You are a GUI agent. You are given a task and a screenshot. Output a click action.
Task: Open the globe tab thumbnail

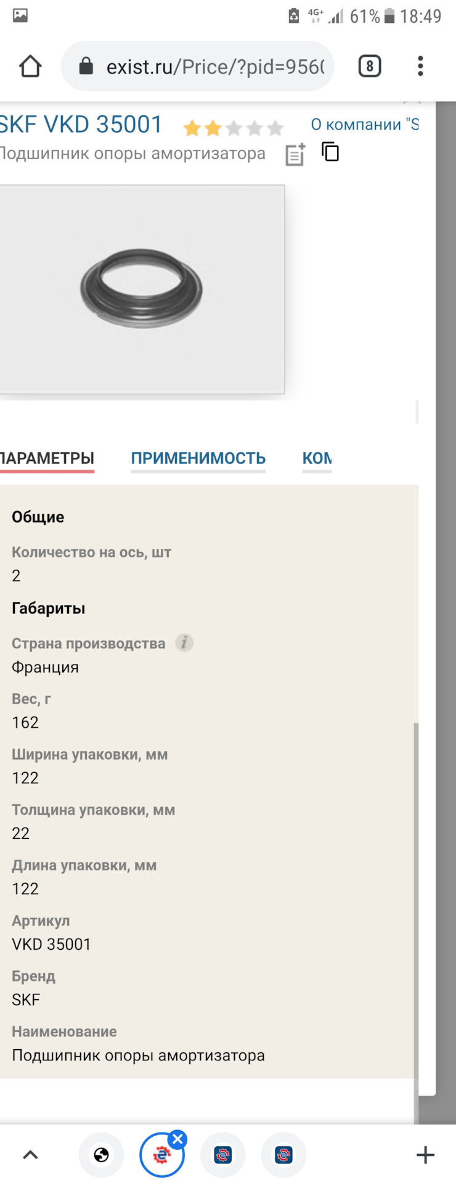[x=101, y=1155]
